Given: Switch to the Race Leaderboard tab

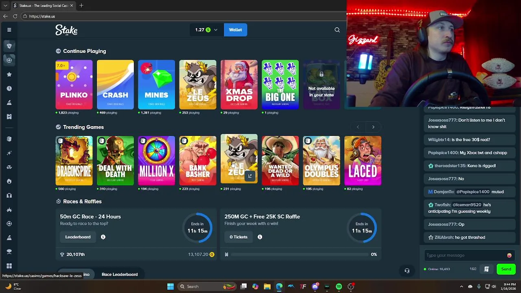Looking at the screenshot, I should coord(120,274).
